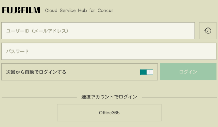
Task: Toggle the automatic login switch
Action: (x=147, y=72)
